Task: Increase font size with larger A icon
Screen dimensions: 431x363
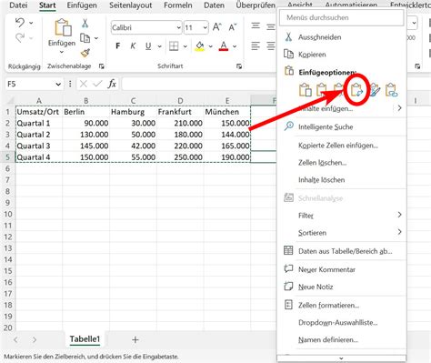Action: (216, 27)
